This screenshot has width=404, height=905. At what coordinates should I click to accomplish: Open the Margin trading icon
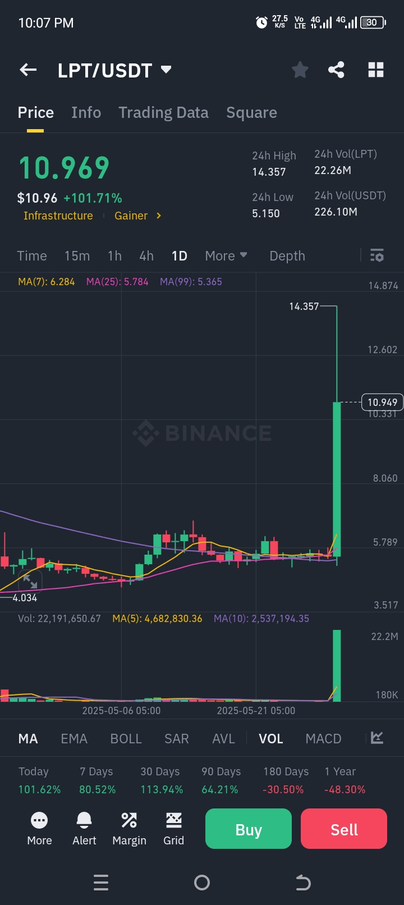tap(129, 829)
